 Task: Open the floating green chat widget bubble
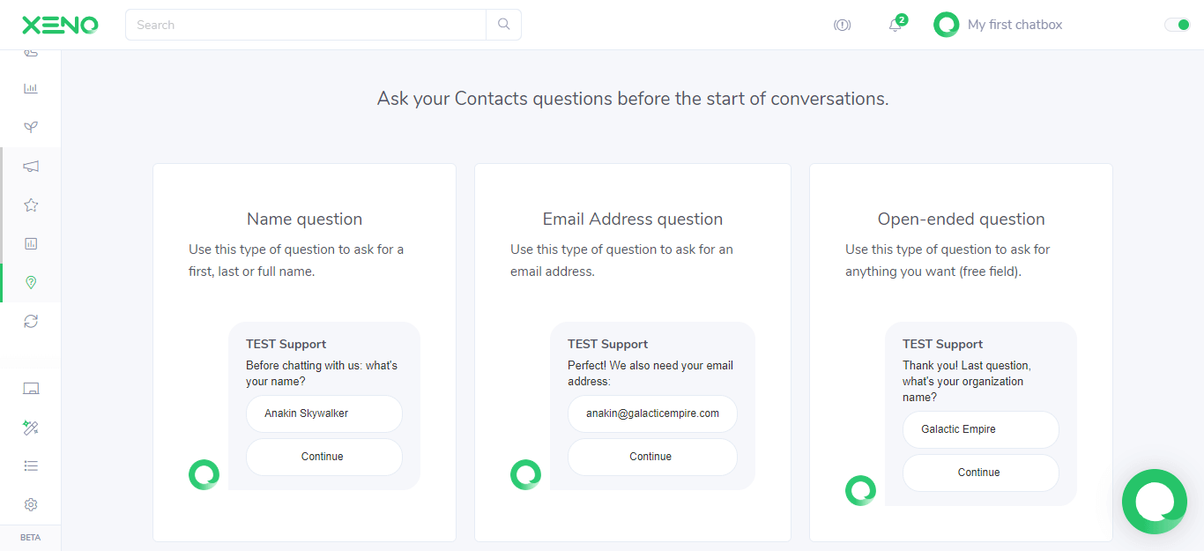[x=1155, y=501]
